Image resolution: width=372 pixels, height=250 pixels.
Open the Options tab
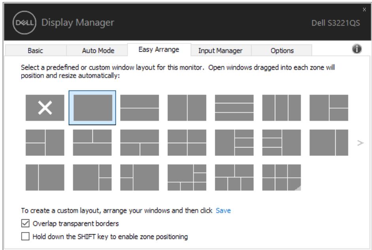pos(282,50)
